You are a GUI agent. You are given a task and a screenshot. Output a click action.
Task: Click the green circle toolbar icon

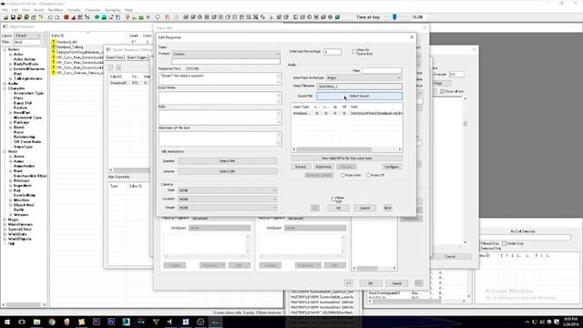point(97,17)
